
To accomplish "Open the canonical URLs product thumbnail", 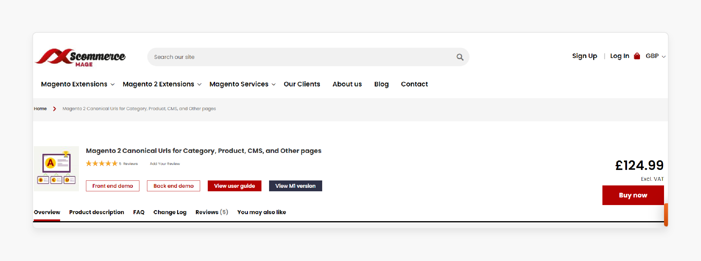I will (x=56, y=169).
